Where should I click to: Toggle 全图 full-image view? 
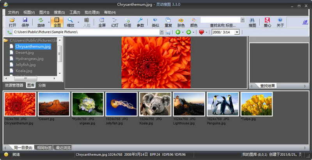pos(57,22)
